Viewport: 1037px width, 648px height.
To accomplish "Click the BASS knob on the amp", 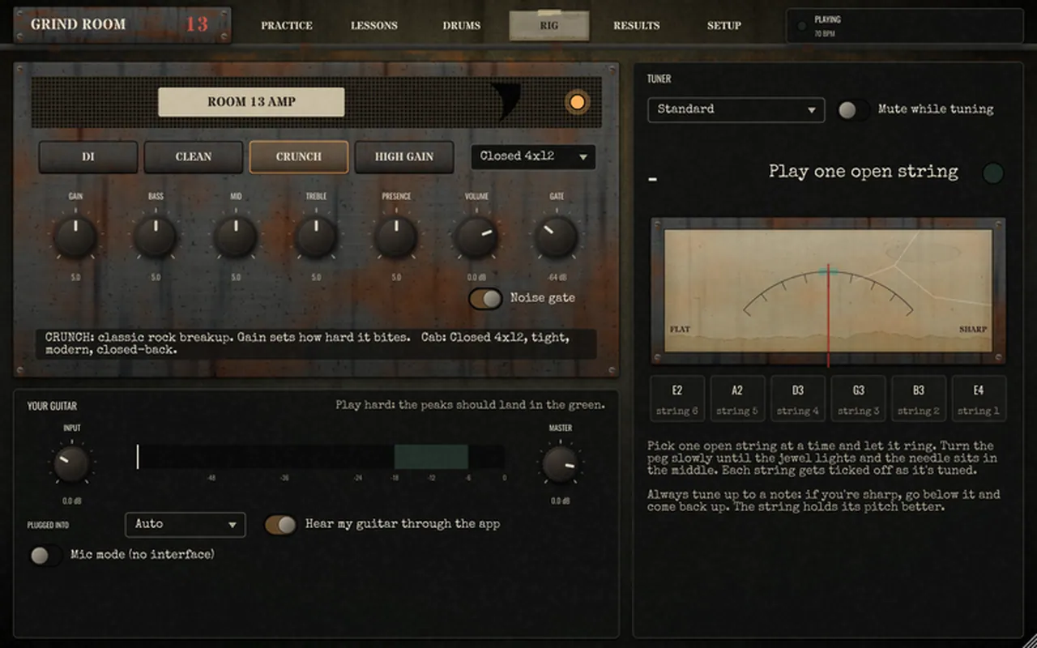I will point(156,237).
